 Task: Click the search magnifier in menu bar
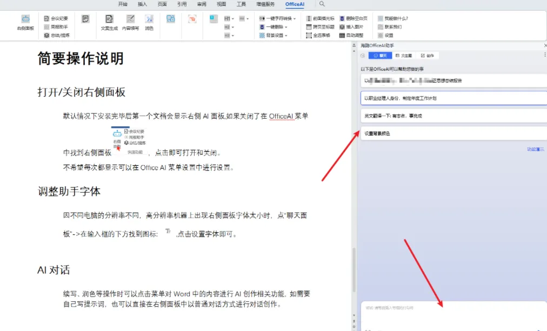tap(322, 4)
